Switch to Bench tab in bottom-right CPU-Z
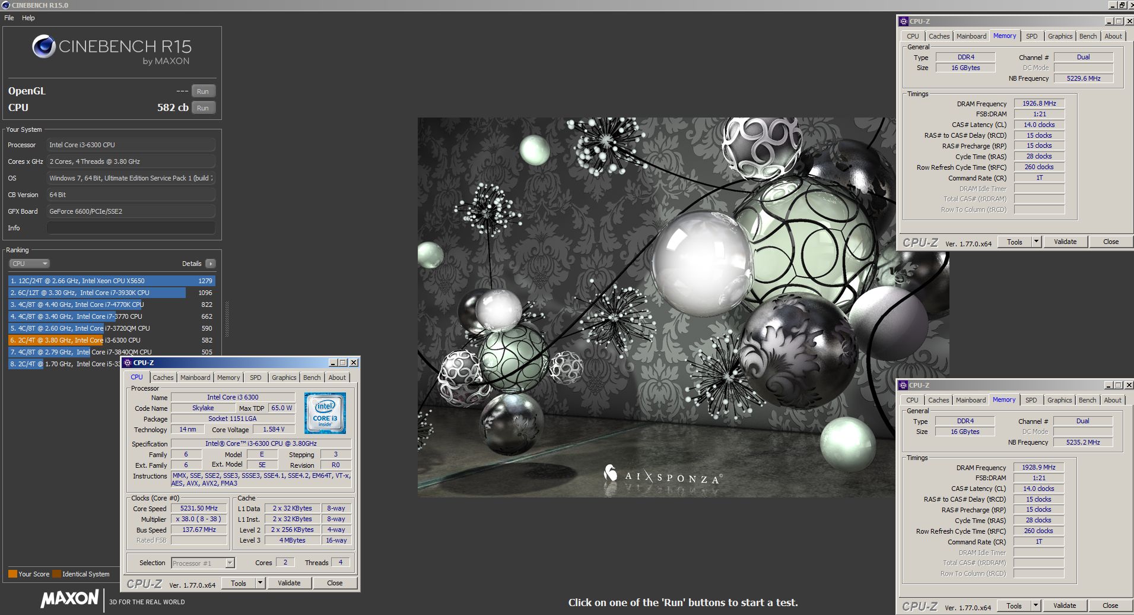The width and height of the screenshot is (1134, 615). click(x=1088, y=400)
